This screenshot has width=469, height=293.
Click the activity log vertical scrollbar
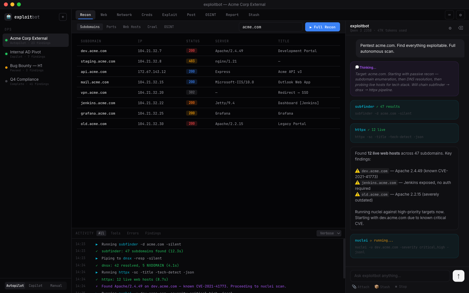click(344, 259)
